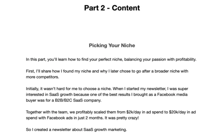Screen dimensions: 223x135
Task: Click the words 'Facebook media' in the third paragraph
Action: [x=172, y=95]
